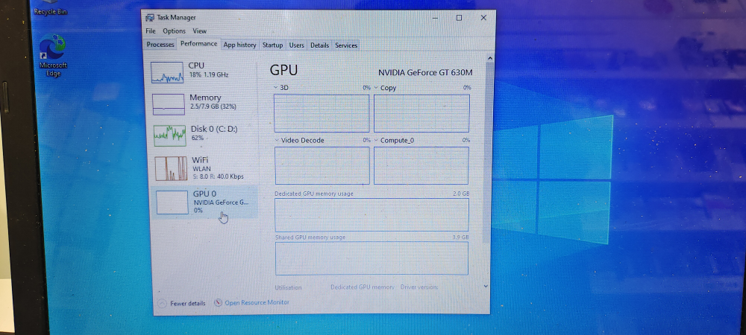The height and width of the screenshot is (335, 746).
Task: Open the Recycle Bin desktop icon
Action: click(51, 7)
